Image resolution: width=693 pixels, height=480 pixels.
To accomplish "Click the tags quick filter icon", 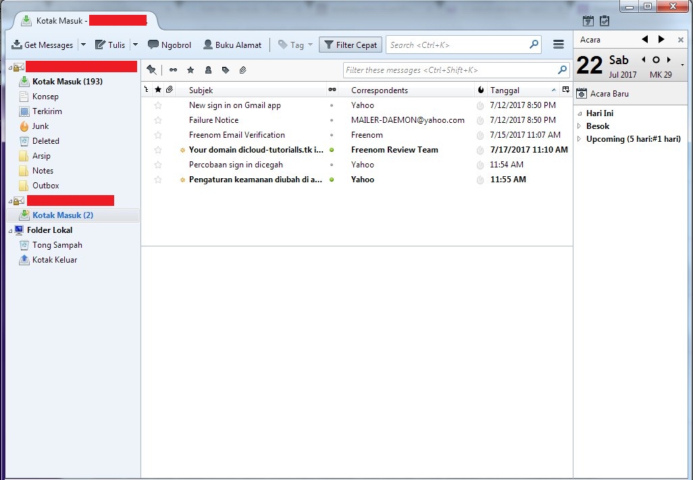I will click(226, 70).
